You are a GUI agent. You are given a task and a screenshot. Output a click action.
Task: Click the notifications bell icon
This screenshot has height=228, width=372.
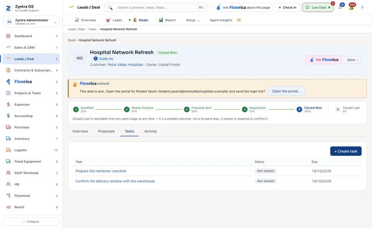tap(351, 8)
